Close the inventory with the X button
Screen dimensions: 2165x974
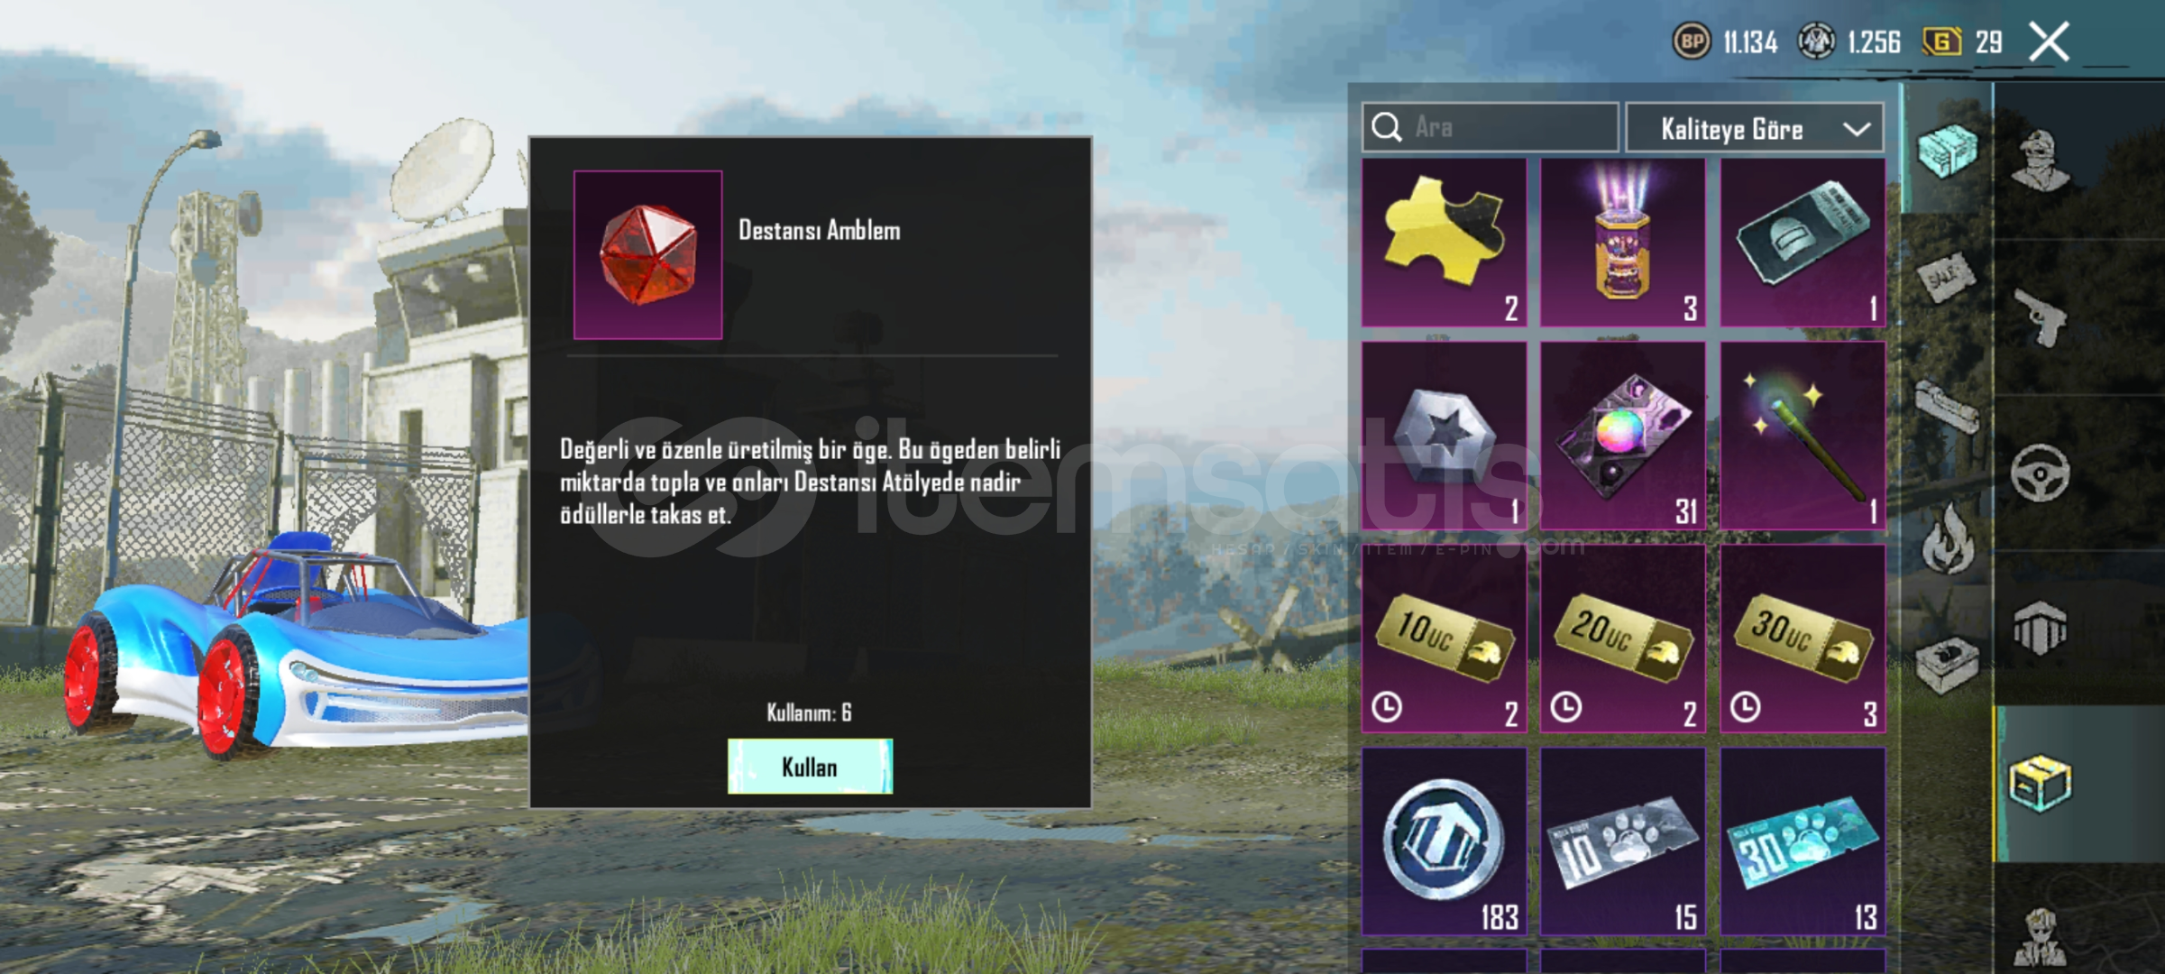click(x=2049, y=41)
